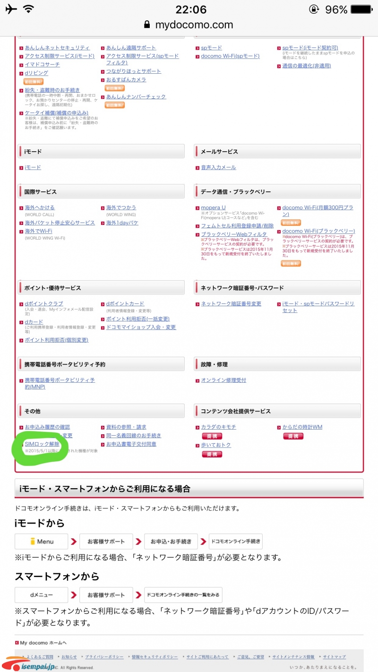The width and height of the screenshot is (378, 672).
Task: Open 携帯電話番号ポータビリティ予約(MNP) link
Action: [60, 383]
